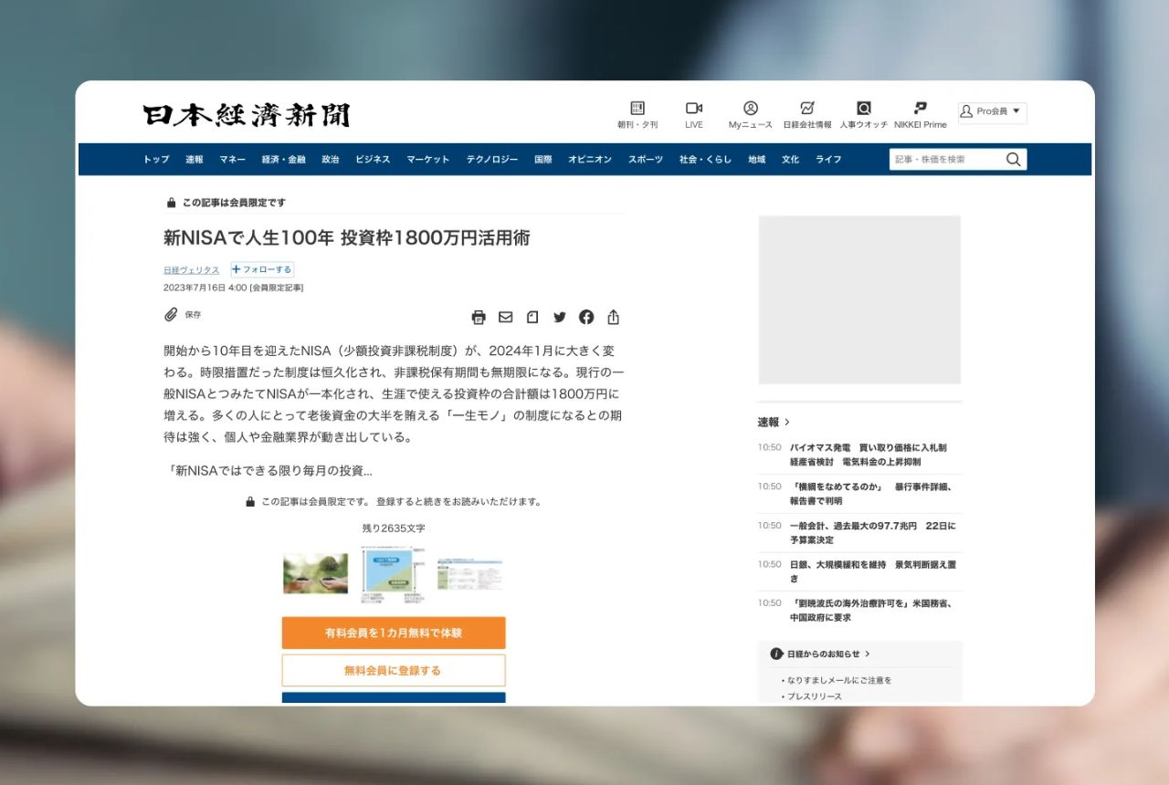This screenshot has height=785, width=1169.
Task: Open the 劉暁波氏の海外治療 headline
Action: click(x=870, y=611)
